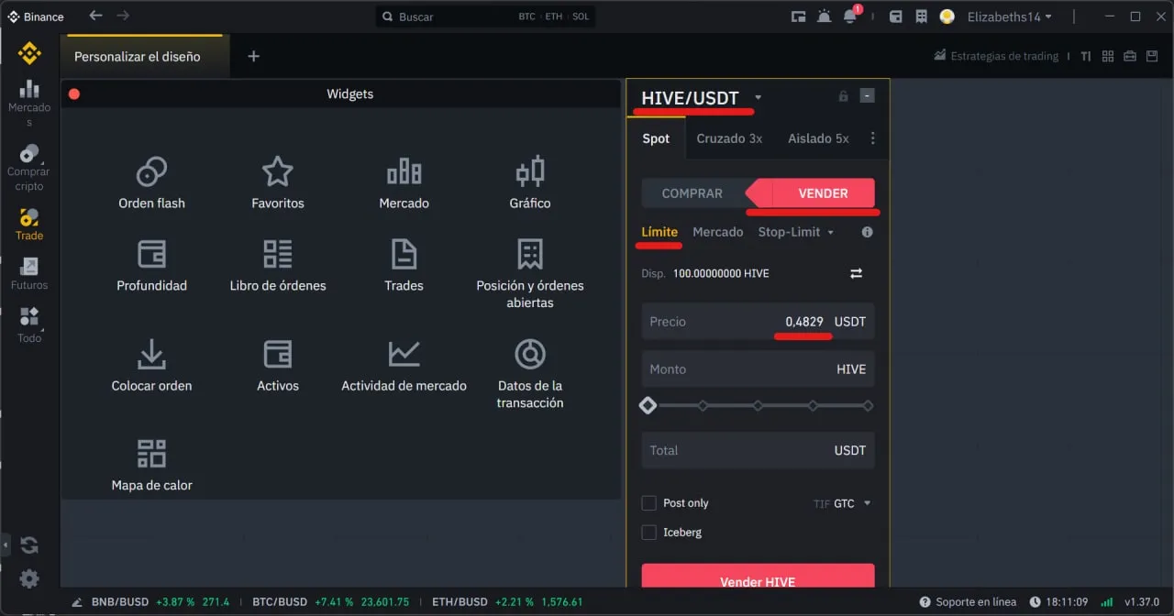Add the Datos de la transacción widget
Image resolution: width=1174 pixels, height=616 pixels.
pos(530,374)
